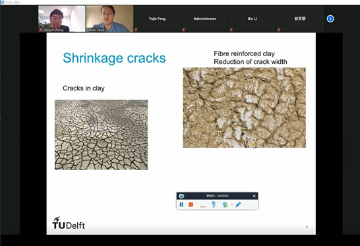Image resolution: width=360 pixels, height=246 pixels.
Task: Select the blue pencil annotation tool
Action: (238, 204)
